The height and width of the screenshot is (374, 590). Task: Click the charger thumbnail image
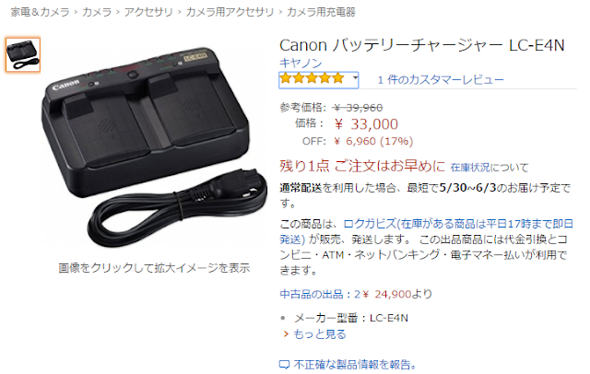(x=23, y=55)
